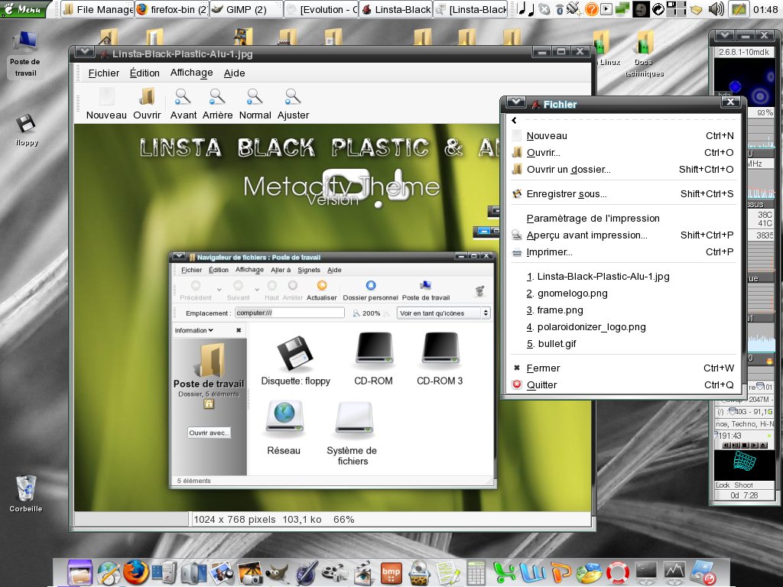
Task: Choose Quitter in the Fichier menu
Action: point(622,385)
